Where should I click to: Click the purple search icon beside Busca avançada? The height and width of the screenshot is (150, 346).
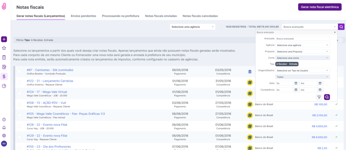tap(341, 27)
